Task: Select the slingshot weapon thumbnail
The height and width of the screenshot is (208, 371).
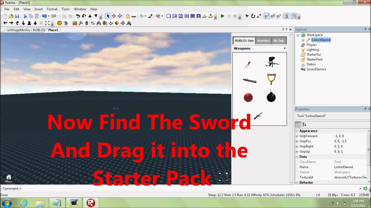Action: [271, 79]
